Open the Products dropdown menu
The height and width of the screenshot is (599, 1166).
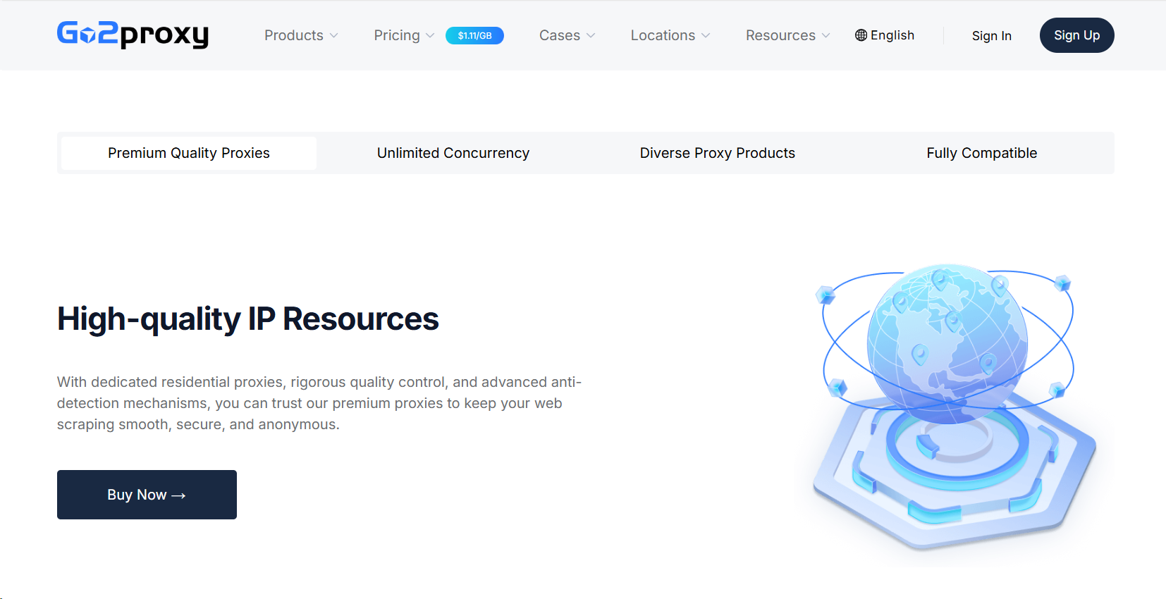coord(301,35)
